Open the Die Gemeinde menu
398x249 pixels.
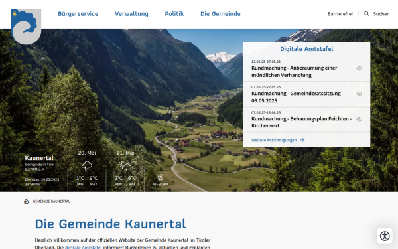[x=220, y=14]
